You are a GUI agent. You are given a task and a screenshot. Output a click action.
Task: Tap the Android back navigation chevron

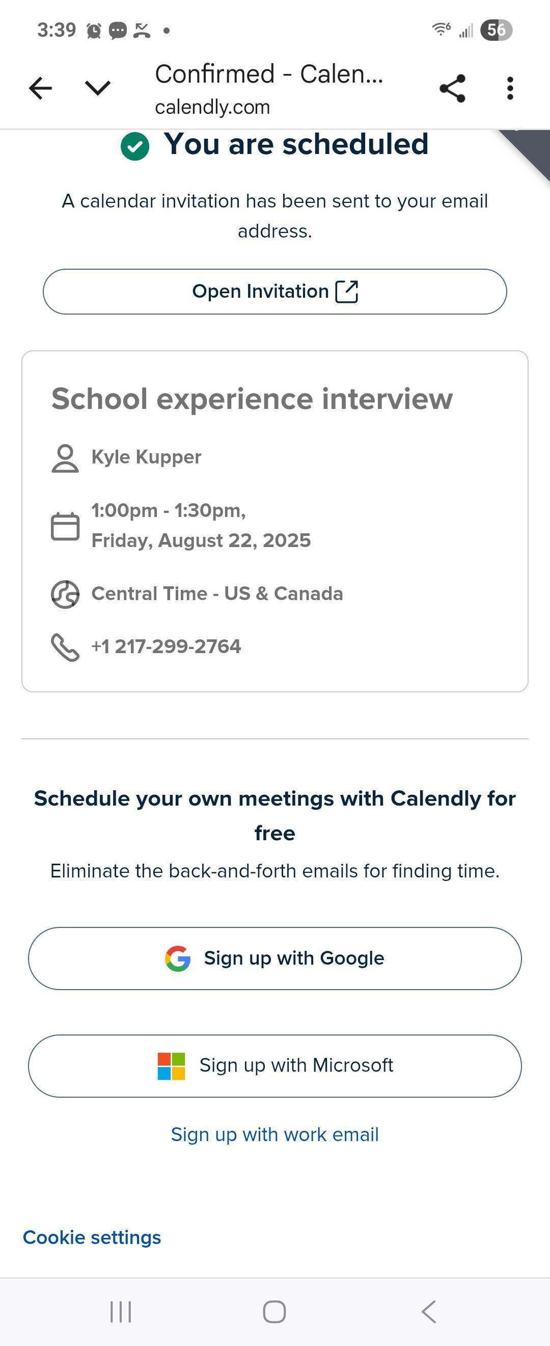428,1311
